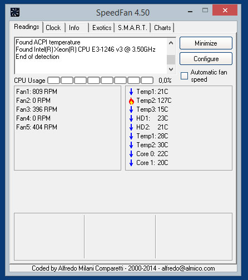
Task: Click the blue arrow icon next to HD2
Action: 131,127
